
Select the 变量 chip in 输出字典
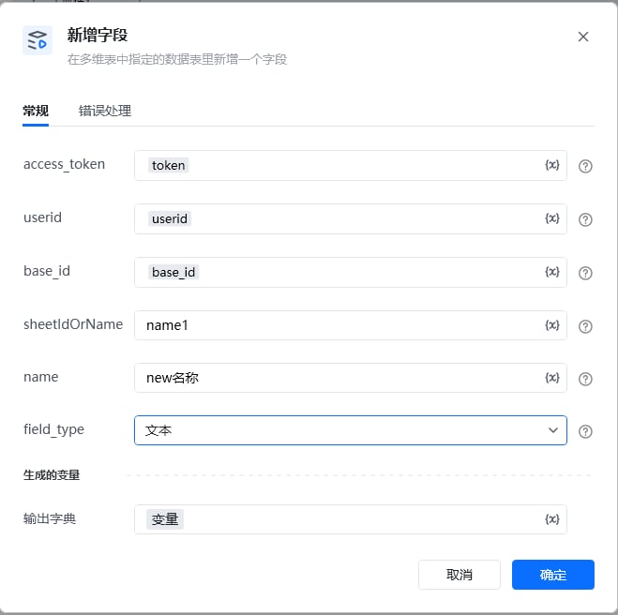pyautogui.click(x=165, y=519)
